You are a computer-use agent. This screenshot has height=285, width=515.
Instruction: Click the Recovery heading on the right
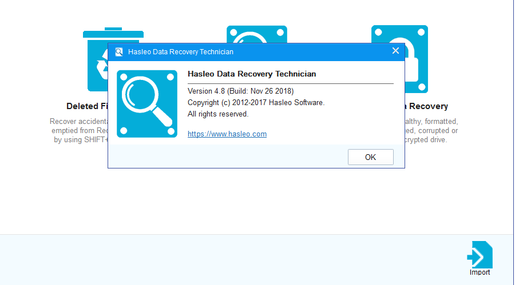pos(426,106)
